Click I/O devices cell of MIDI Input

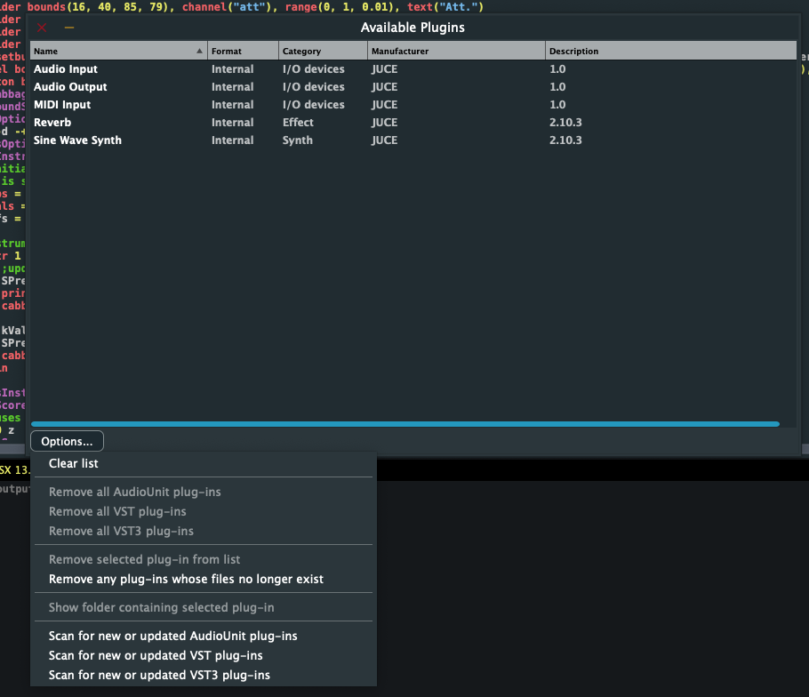(x=313, y=105)
